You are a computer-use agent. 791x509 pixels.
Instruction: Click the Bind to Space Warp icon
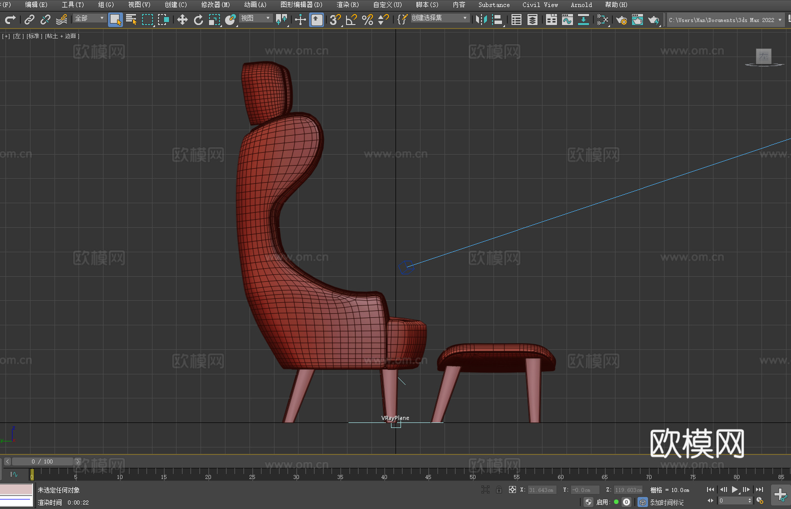(x=61, y=20)
